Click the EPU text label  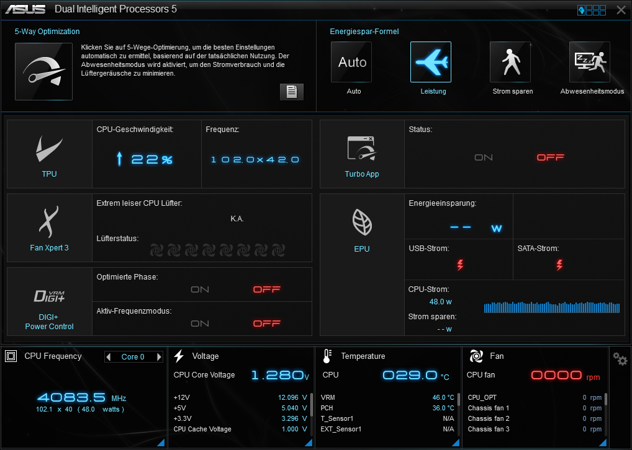click(x=362, y=249)
